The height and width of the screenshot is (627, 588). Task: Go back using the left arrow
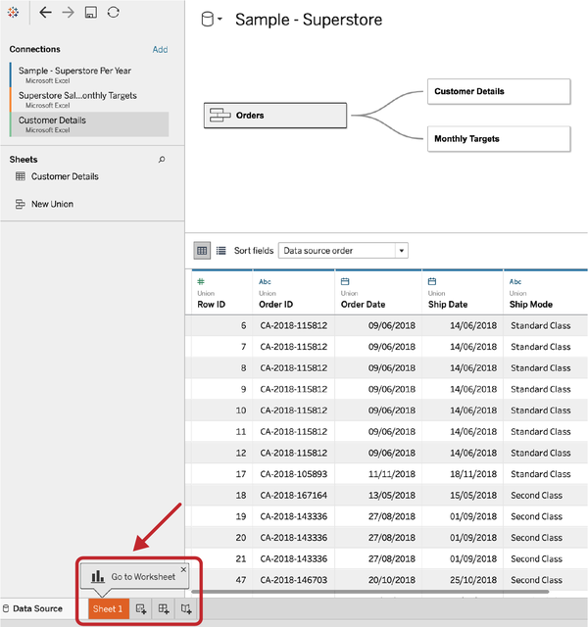point(45,13)
